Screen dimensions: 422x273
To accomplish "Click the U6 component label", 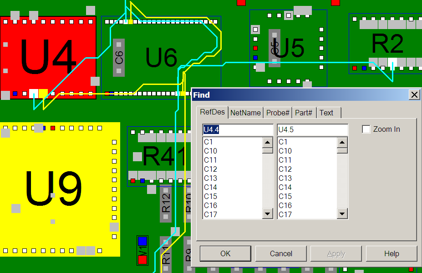I will pos(161,57).
